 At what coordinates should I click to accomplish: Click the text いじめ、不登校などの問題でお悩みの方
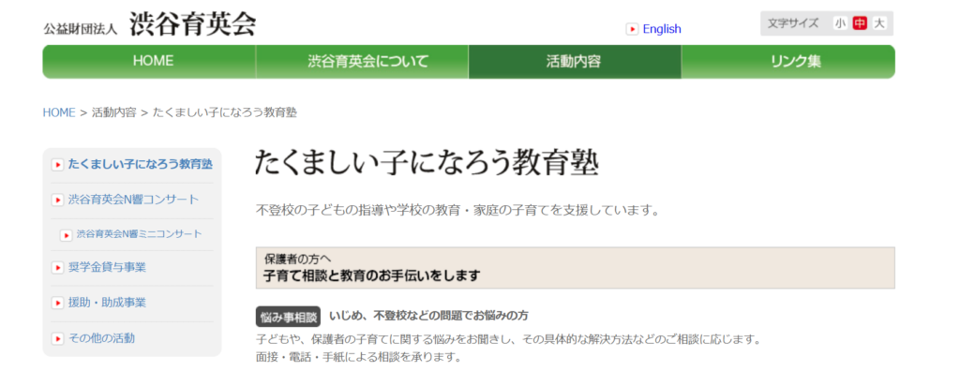428,316
